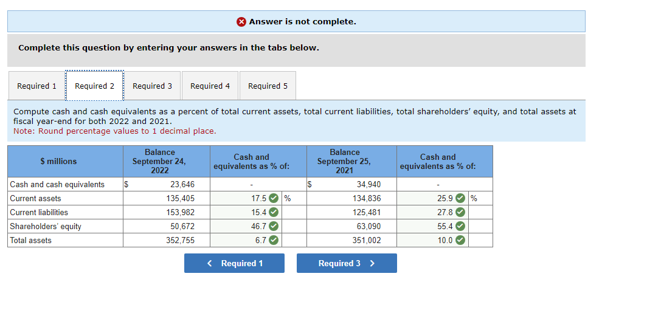This screenshot has width=647, height=313.
Task: Click the next Required 3 button
Action: tap(347, 263)
